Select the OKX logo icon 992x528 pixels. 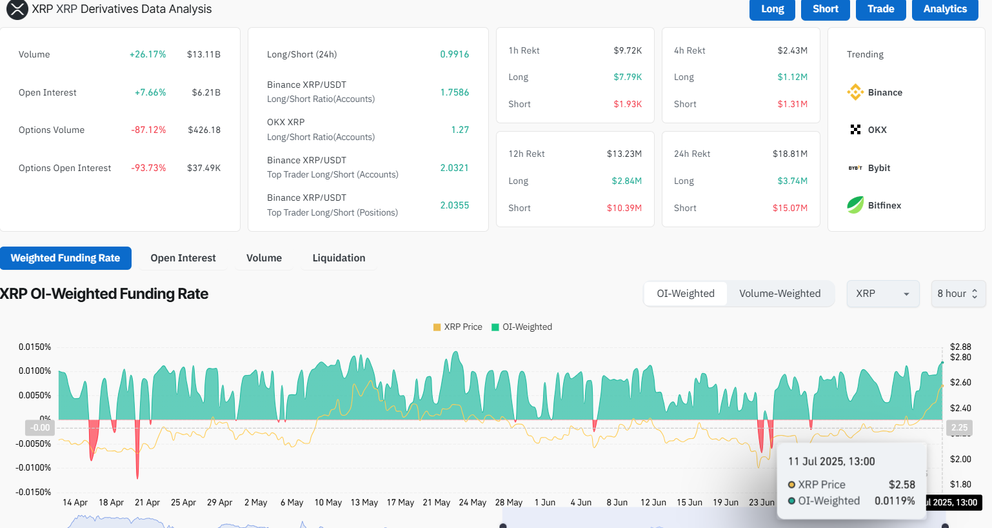pos(855,130)
